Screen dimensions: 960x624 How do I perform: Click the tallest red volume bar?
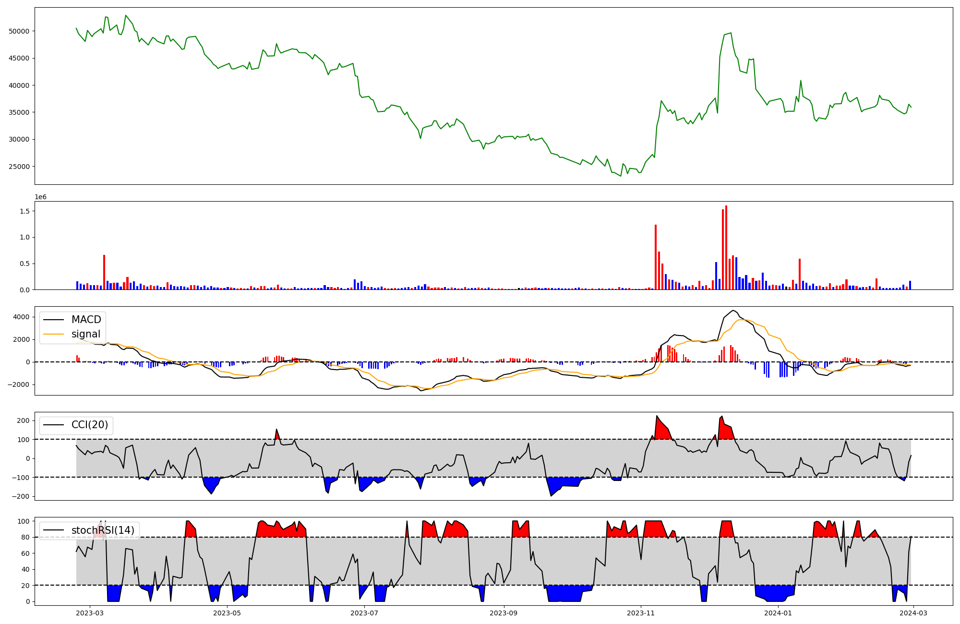(x=726, y=247)
